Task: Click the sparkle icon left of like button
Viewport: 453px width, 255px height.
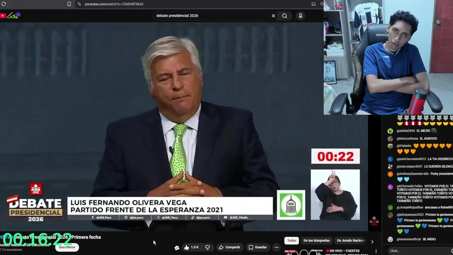Action: [x=177, y=248]
